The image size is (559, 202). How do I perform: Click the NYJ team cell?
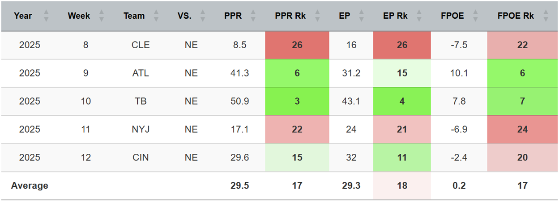(x=141, y=129)
